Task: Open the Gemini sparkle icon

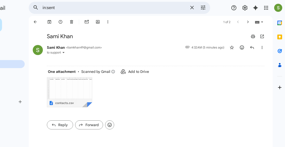Action: coord(255,8)
